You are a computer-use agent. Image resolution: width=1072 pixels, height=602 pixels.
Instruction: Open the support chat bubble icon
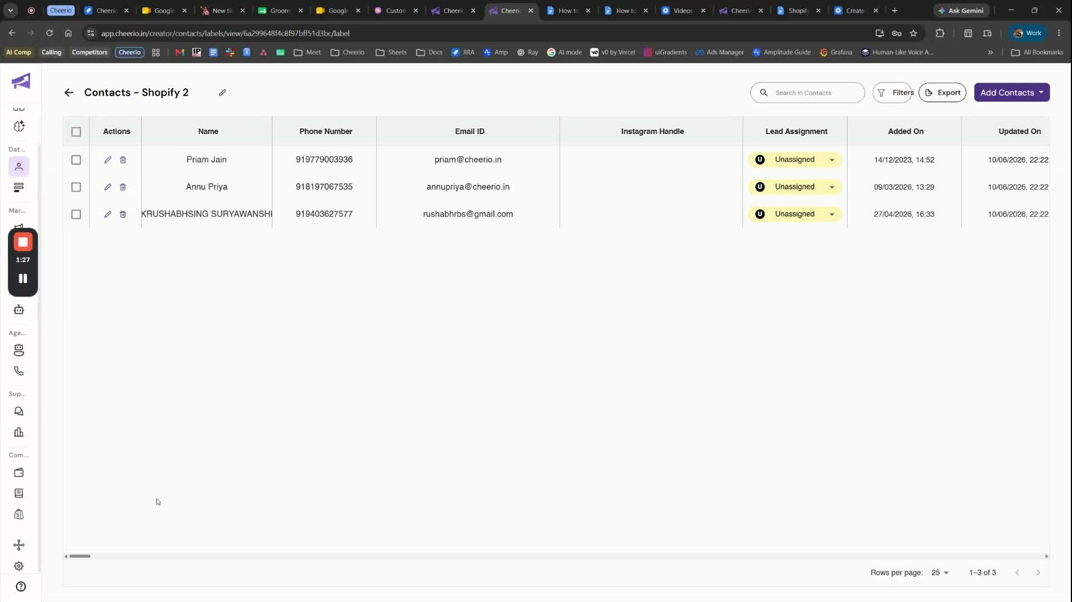click(x=19, y=412)
